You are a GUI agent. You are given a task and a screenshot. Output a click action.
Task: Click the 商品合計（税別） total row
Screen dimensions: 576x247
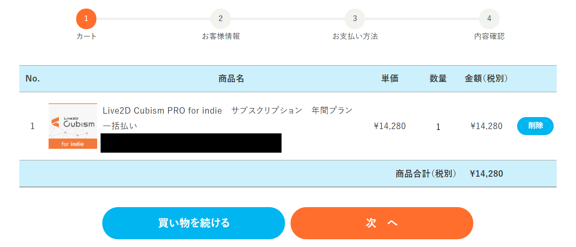pyautogui.click(x=426, y=174)
